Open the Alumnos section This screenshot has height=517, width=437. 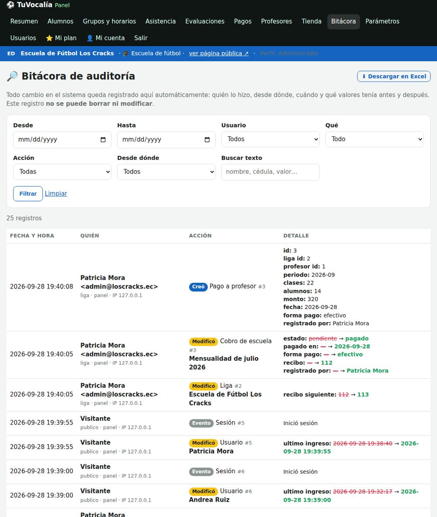tap(60, 21)
